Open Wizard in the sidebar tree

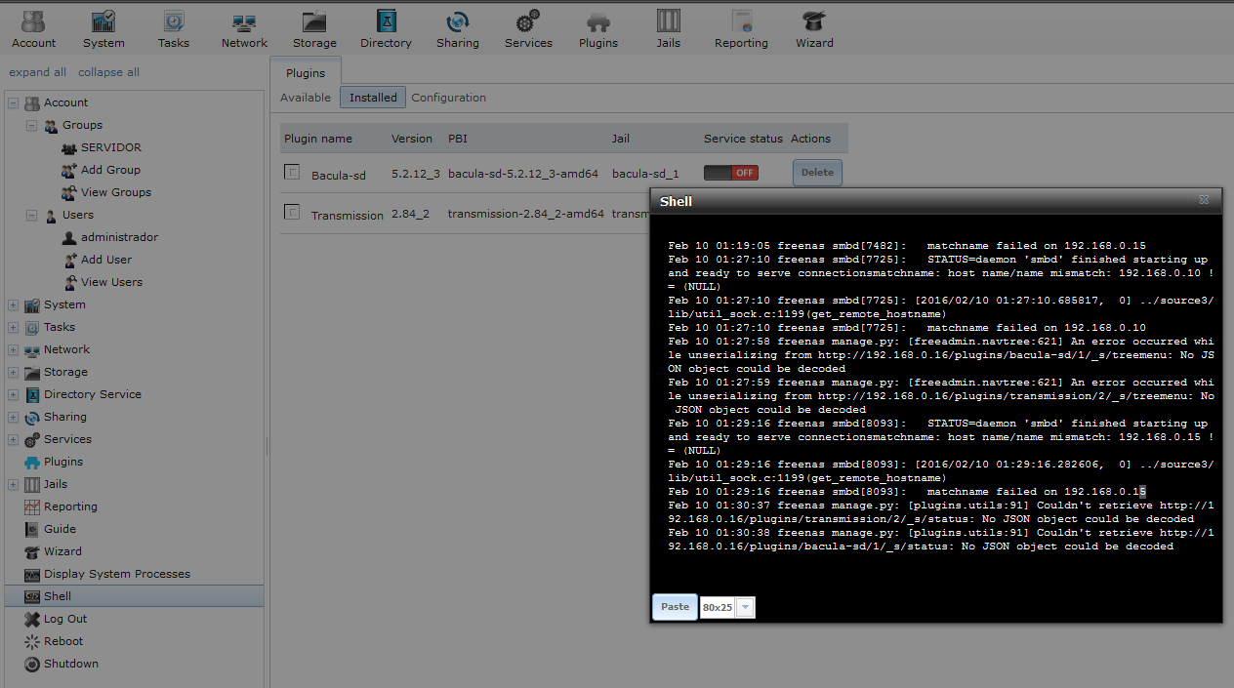[62, 551]
